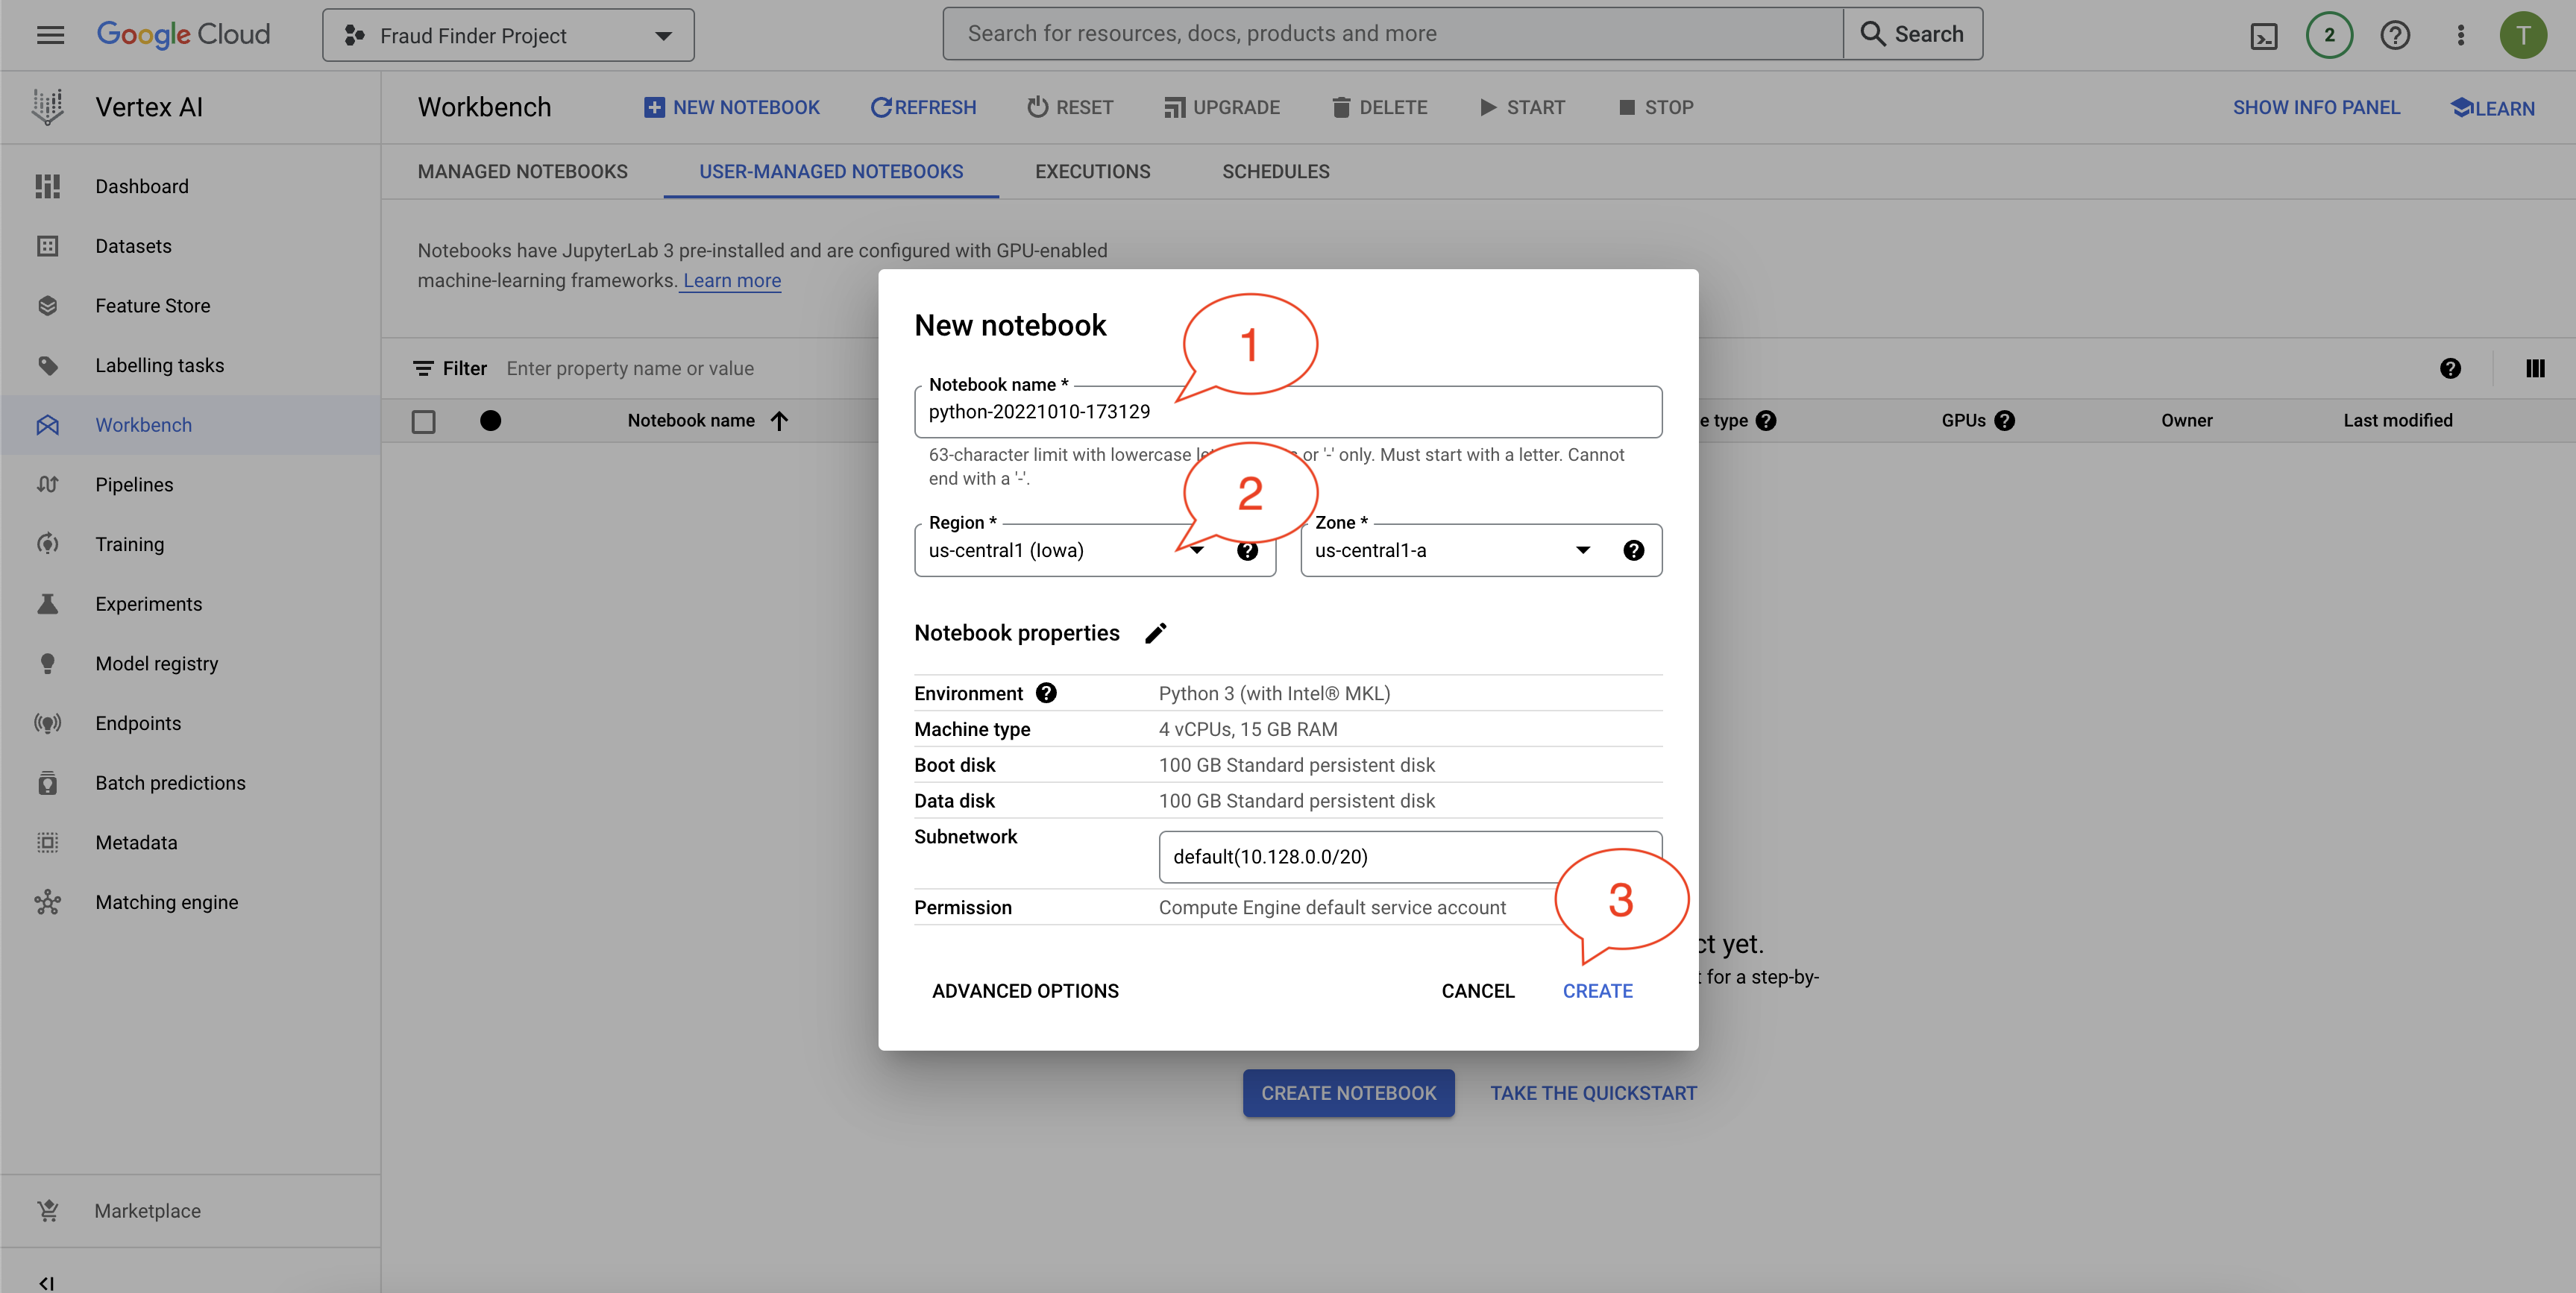Screen dimensions: 2576x1293
Task: Click the pencil edit icon beside Notebook properties
Action: (1155, 633)
